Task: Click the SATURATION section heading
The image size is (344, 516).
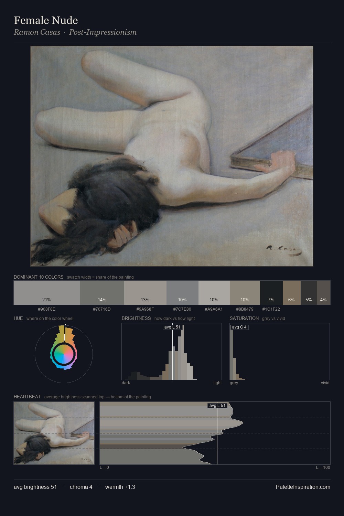Action: pos(244,318)
